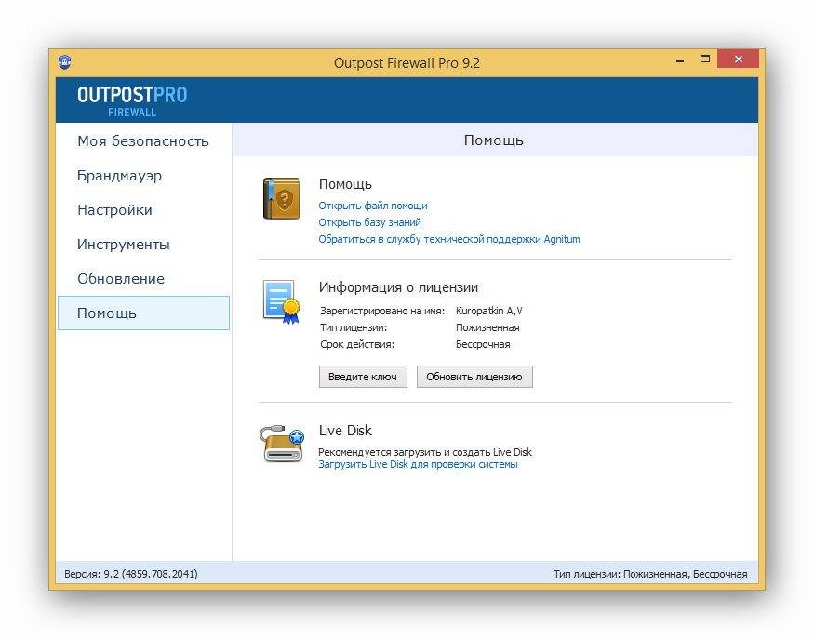Minimize the Outpost Firewall window
Viewport: 814px width, 639px height.
click(680, 60)
